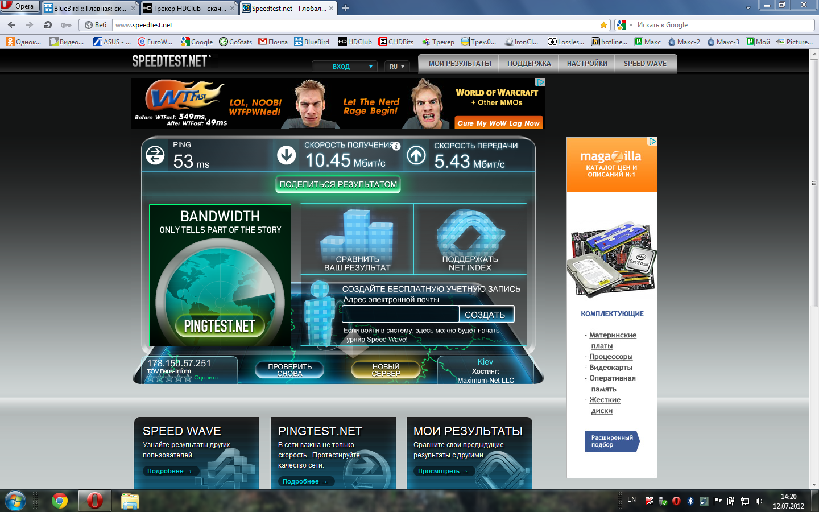Rate the ISP using the star rating
The height and width of the screenshot is (512, 819).
[x=169, y=378]
